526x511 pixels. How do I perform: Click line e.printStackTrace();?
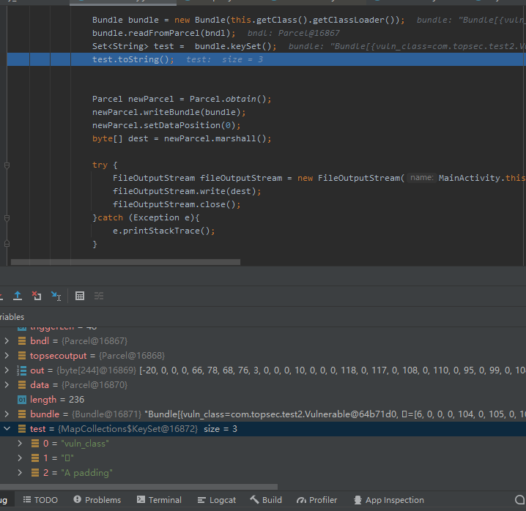(x=163, y=231)
